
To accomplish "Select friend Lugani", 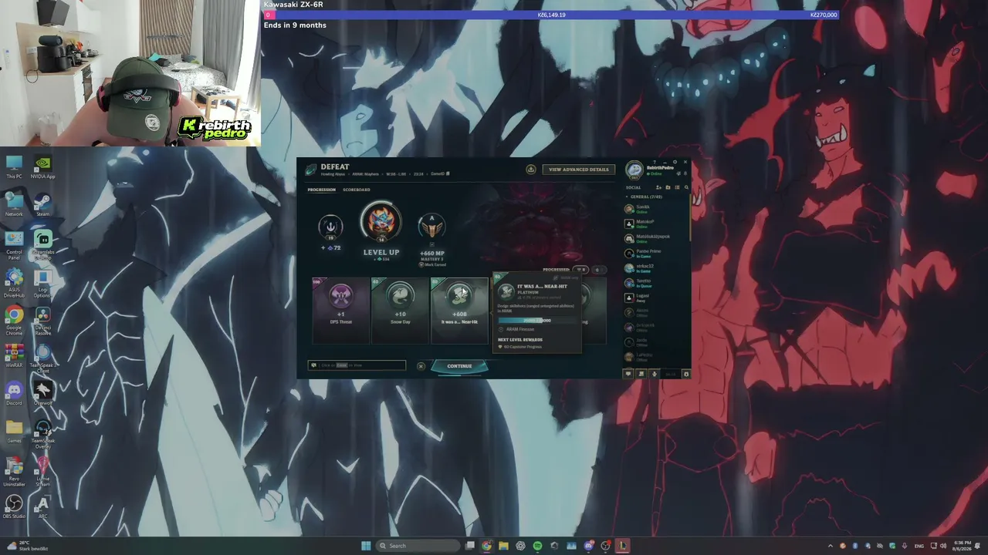I will tap(656, 298).
